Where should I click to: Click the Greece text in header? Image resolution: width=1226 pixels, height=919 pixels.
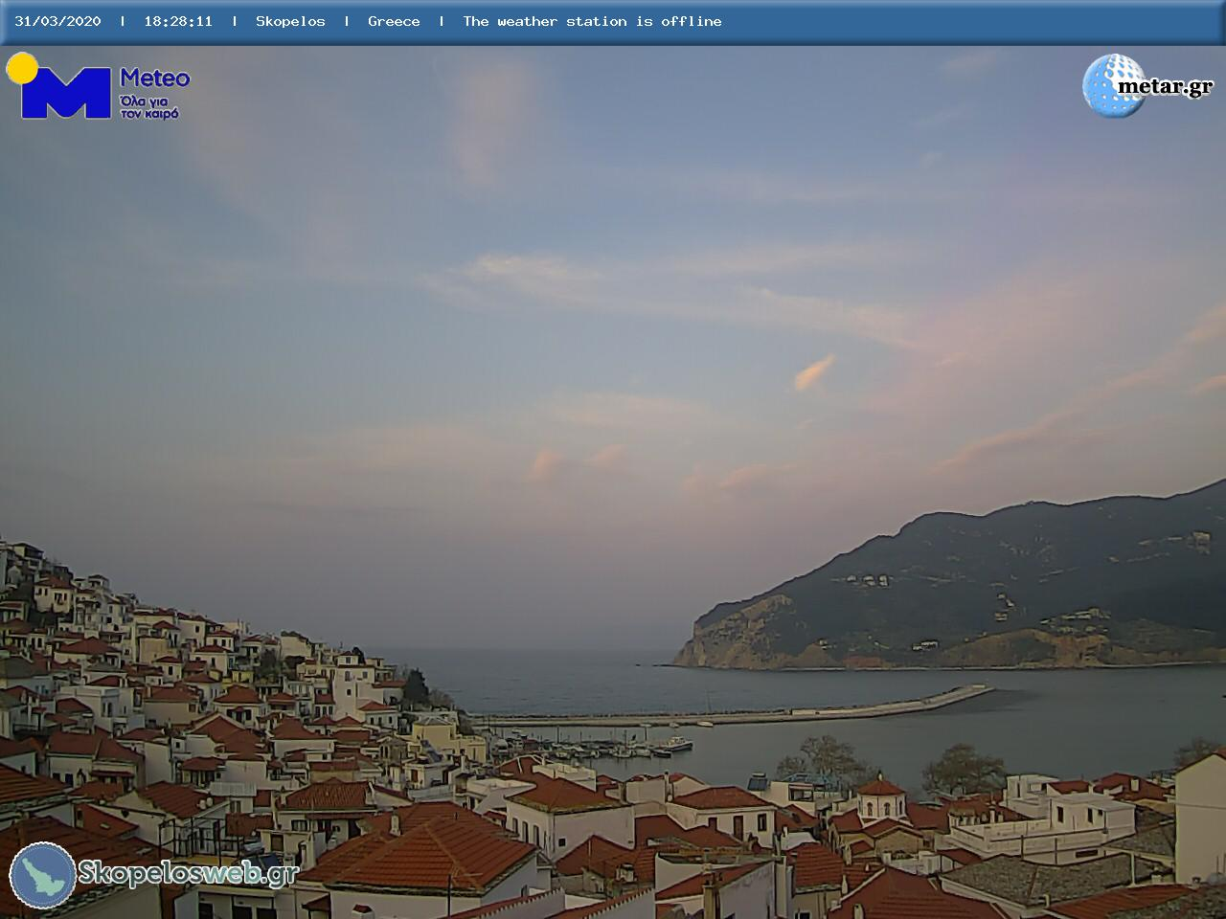[394, 21]
